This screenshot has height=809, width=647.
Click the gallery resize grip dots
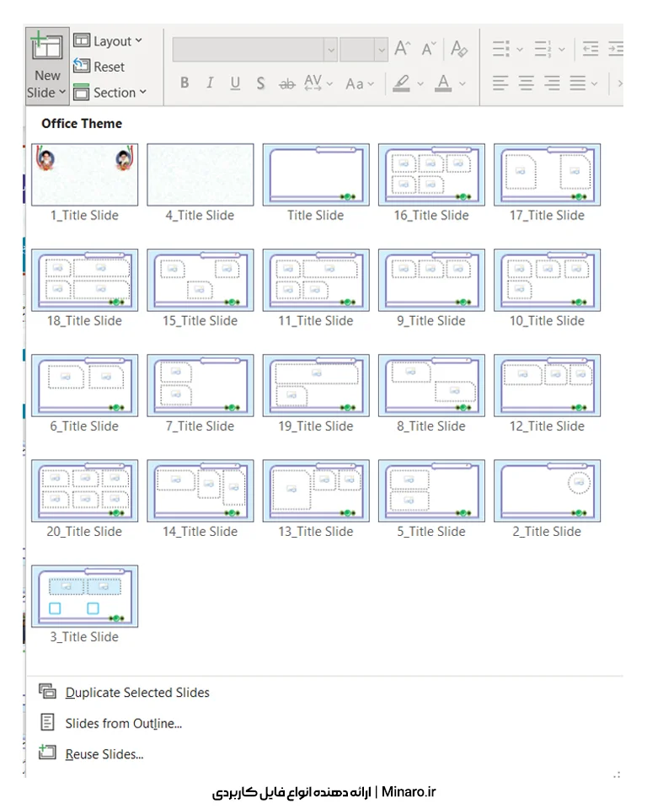(617, 774)
